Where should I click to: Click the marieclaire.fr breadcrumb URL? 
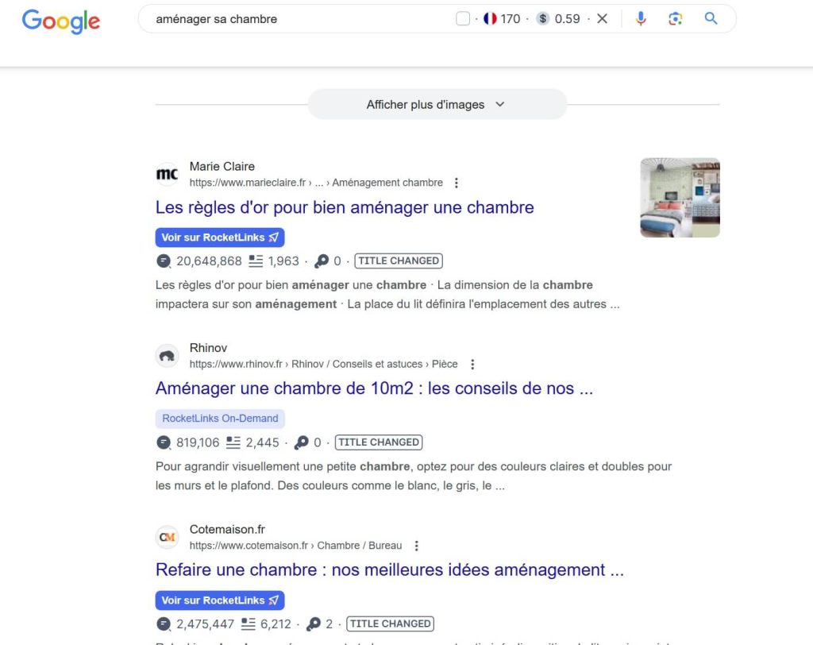(316, 183)
